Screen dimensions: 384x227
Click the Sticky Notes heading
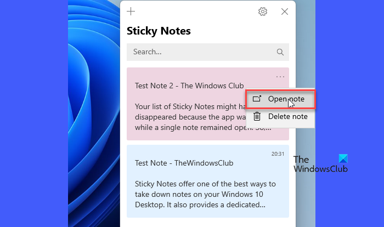click(x=159, y=31)
